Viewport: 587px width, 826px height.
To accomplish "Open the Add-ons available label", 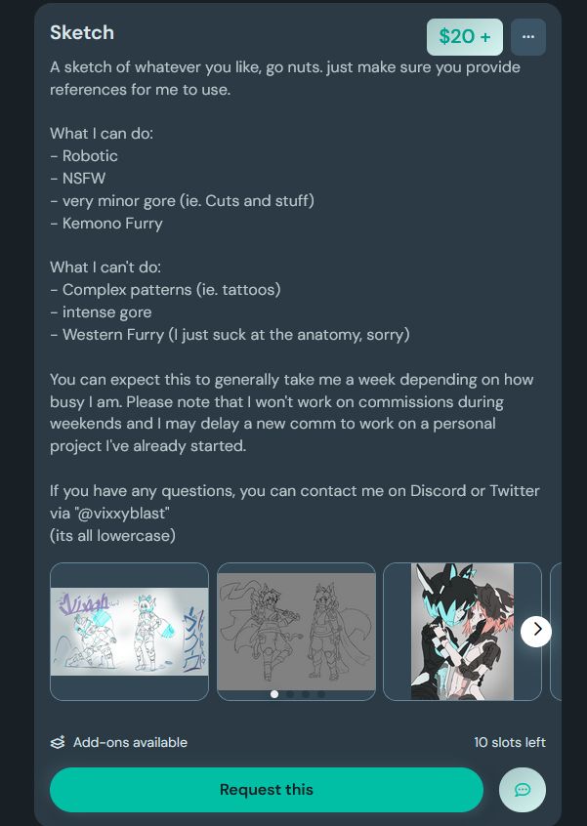I will click(130, 742).
